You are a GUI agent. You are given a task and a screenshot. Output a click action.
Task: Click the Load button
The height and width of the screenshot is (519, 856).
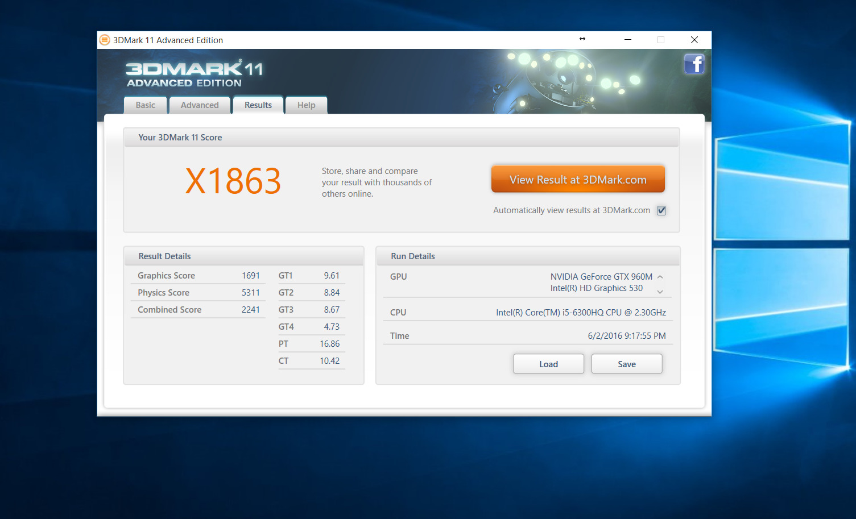point(548,364)
